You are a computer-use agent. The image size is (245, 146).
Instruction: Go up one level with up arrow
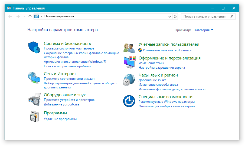30,16
